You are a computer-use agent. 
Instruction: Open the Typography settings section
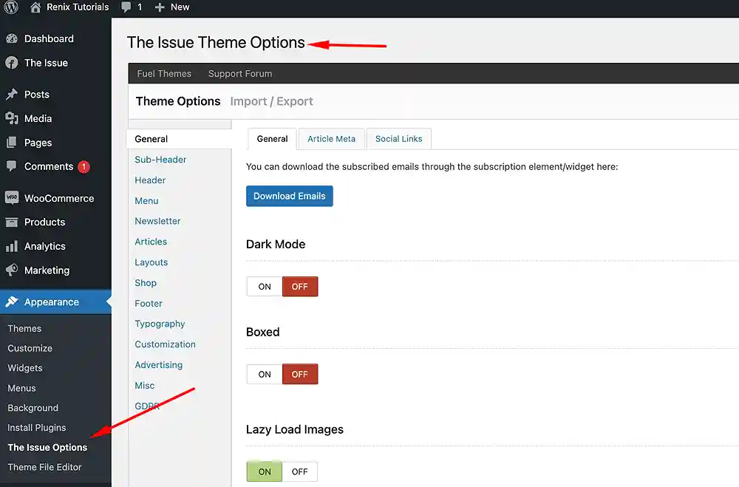pyautogui.click(x=160, y=324)
